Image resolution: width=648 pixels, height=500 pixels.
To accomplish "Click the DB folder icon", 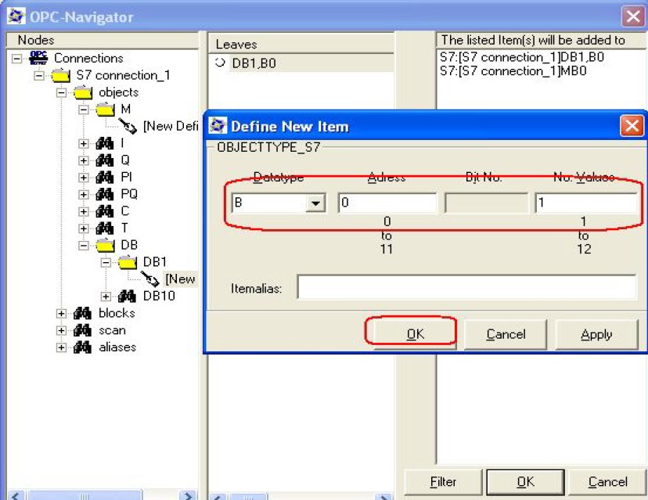I will click(x=105, y=245).
